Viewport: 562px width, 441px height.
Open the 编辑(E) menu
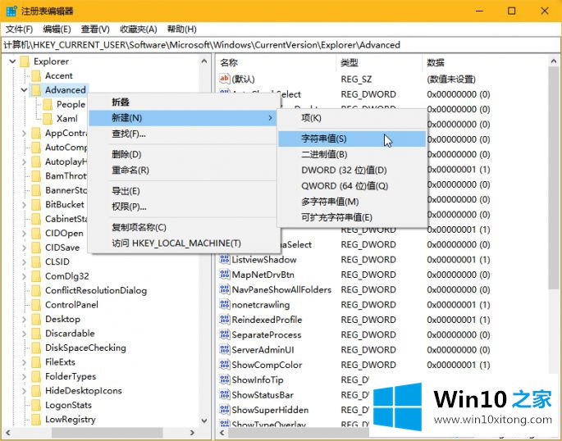click(x=57, y=30)
